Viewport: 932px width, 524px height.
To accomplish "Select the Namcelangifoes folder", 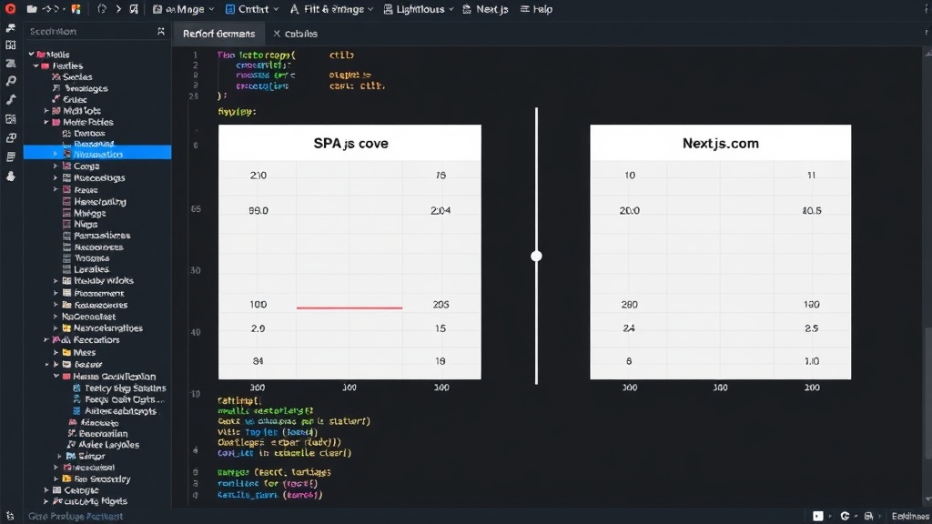I will [103, 327].
